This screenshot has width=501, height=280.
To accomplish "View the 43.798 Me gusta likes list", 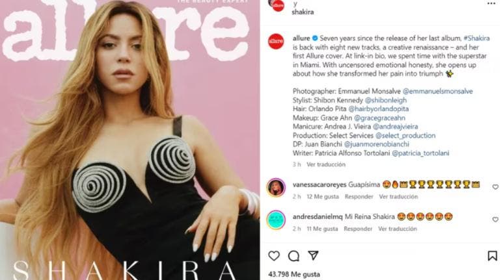I will pyautogui.click(x=294, y=274).
